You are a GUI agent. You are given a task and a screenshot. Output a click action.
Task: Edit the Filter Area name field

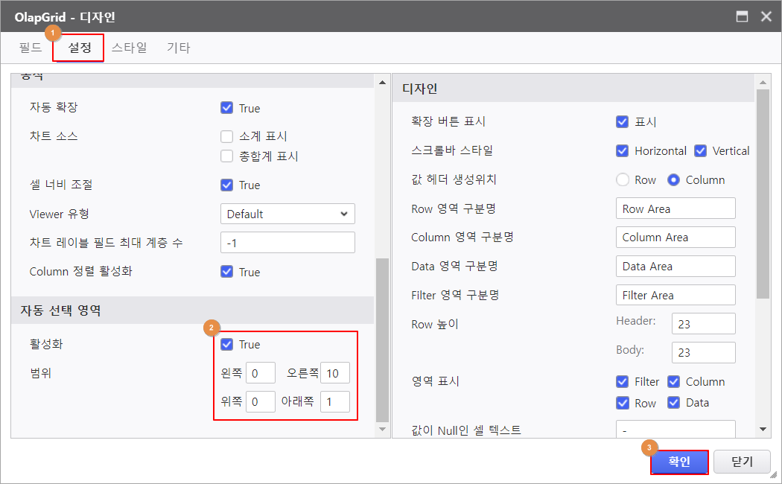(675, 295)
